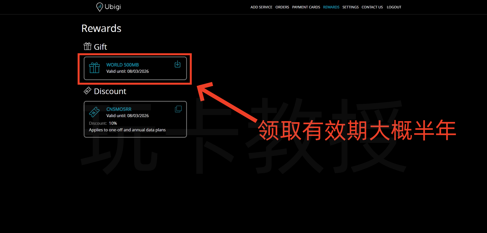Click the ticket icon beside the Discount heading

pyautogui.click(x=88, y=91)
